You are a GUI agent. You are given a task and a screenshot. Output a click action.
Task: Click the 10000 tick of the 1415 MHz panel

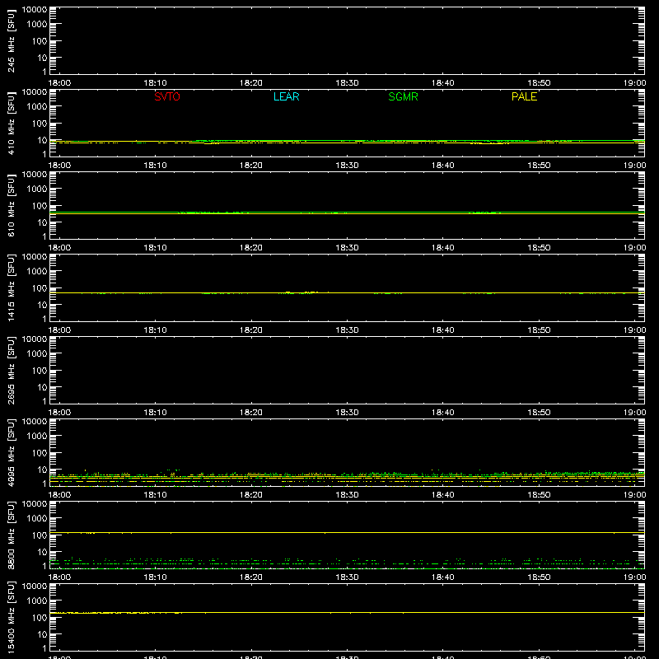(x=35, y=257)
